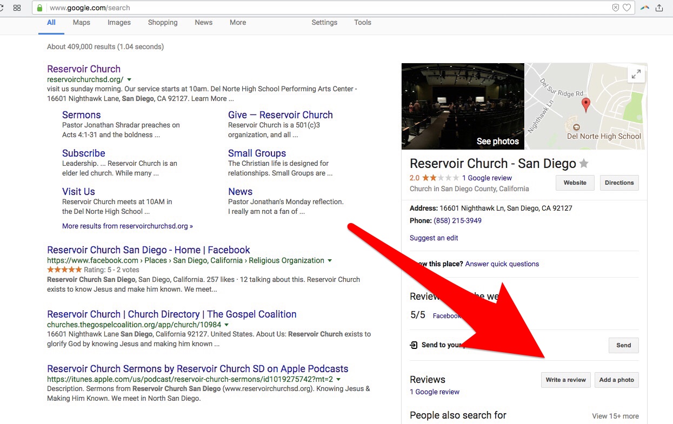Click the 5/5 web review score
The width and height of the screenshot is (673, 424).
(x=418, y=315)
